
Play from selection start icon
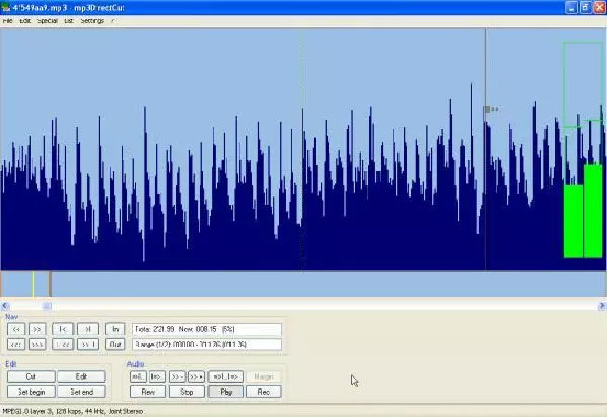[157, 376]
